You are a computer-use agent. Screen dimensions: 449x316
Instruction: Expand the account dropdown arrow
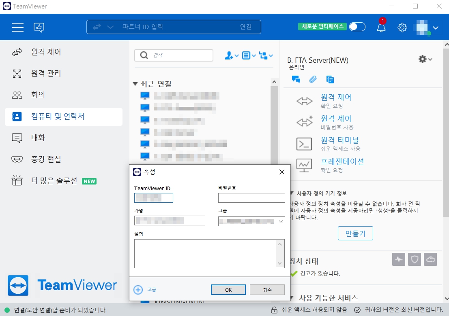click(436, 28)
